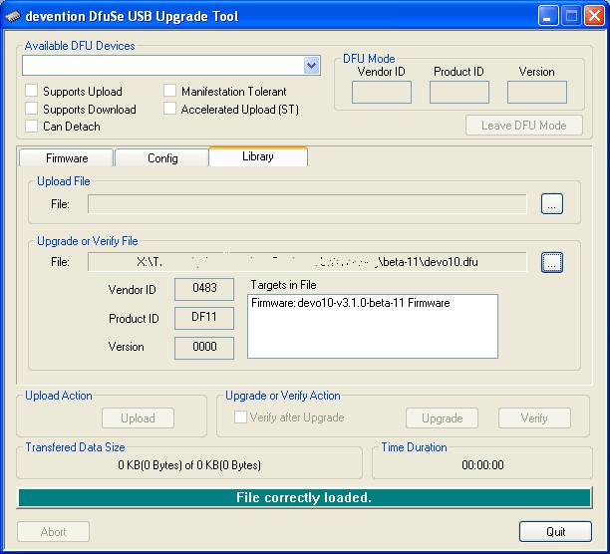Close the DfuSe USB Upgrade Tool window
610x554 pixels.
point(594,16)
